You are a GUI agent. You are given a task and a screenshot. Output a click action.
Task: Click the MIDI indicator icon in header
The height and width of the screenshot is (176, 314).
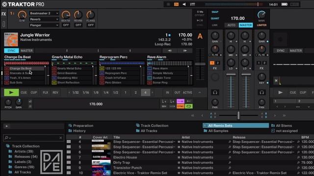point(176,4)
